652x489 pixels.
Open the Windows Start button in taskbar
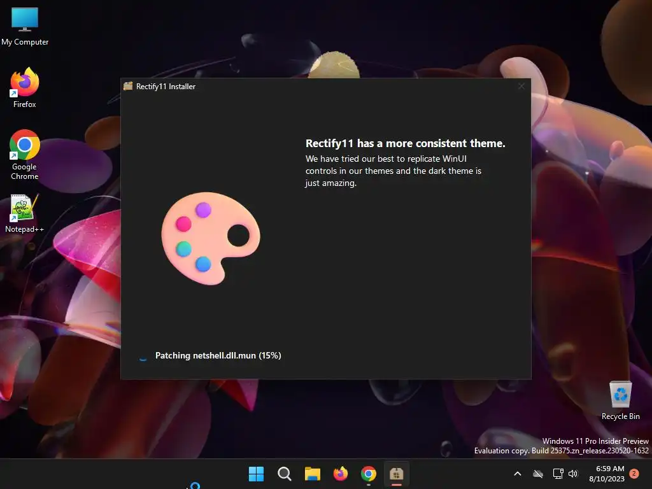click(256, 474)
